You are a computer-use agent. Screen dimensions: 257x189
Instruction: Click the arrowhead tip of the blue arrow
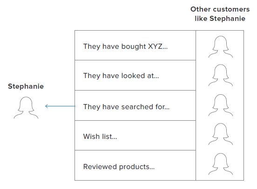46,106
